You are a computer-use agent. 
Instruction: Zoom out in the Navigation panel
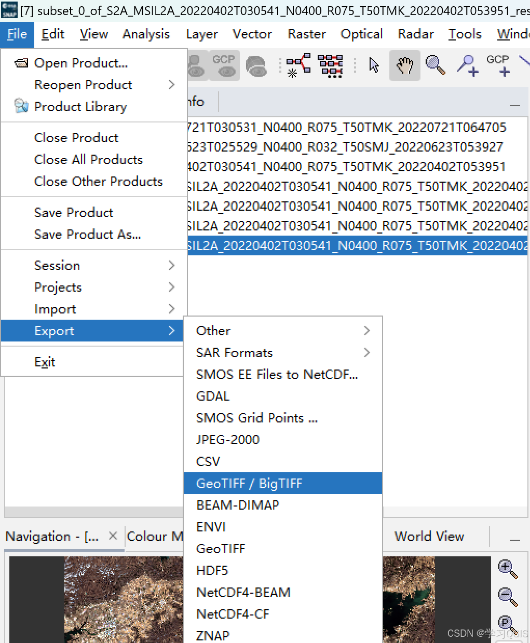pyautogui.click(x=507, y=597)
